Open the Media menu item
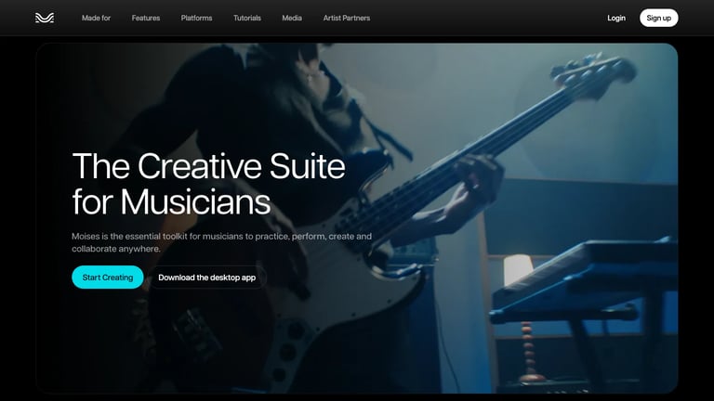The width and height of the screenshot is (714, 401). point(292,19)
